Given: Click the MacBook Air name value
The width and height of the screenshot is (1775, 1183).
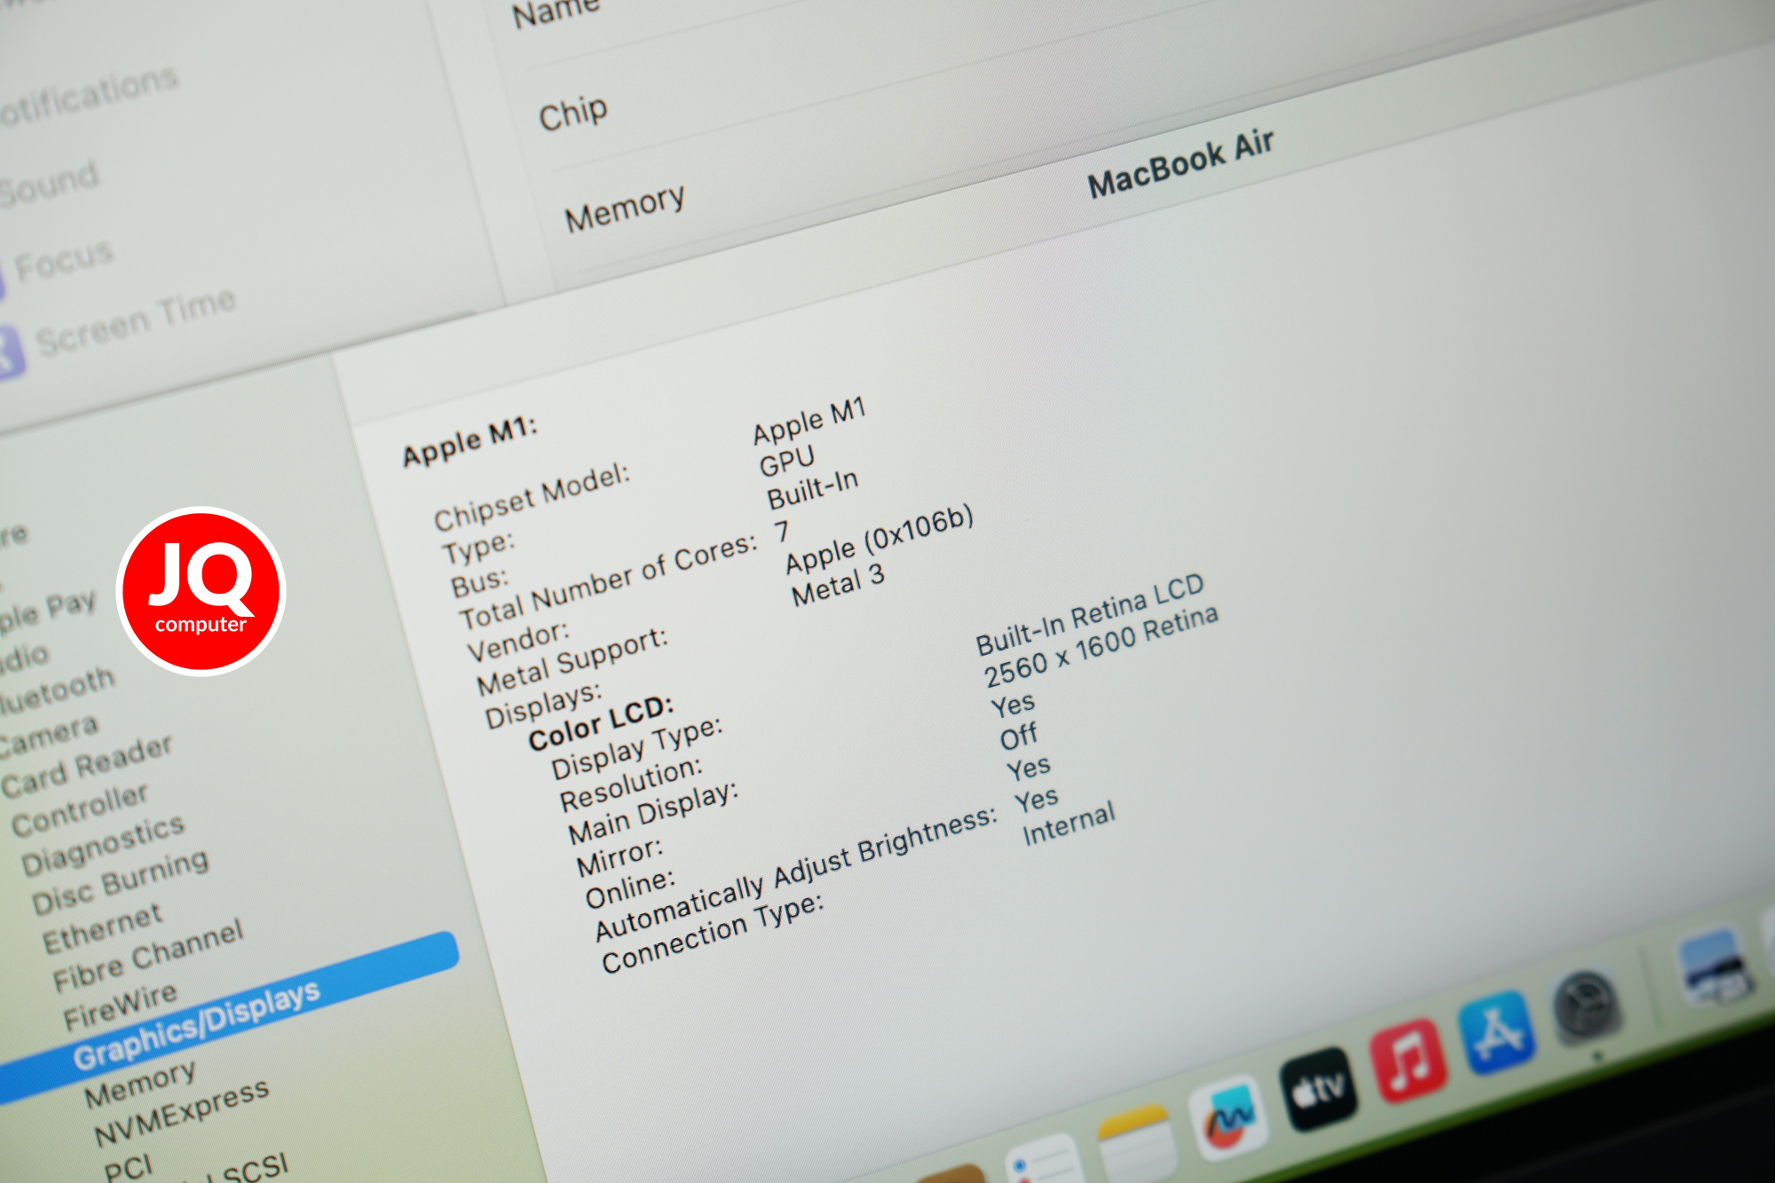Looking at the screenshot, I should 1181,164.
